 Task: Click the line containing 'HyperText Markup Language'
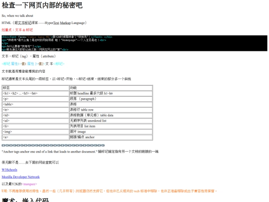click(x=44, y=22)
